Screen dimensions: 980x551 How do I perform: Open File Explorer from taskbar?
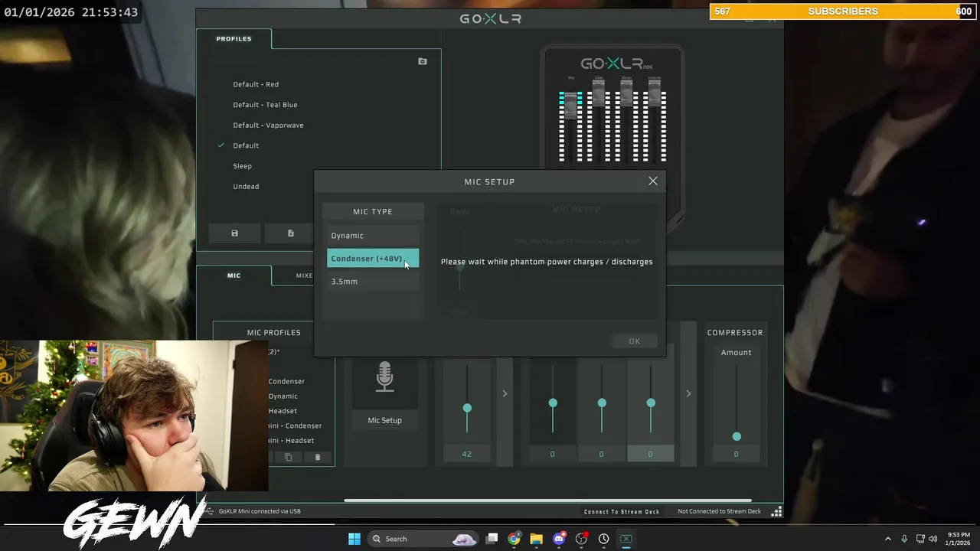(x=537, y=539)
